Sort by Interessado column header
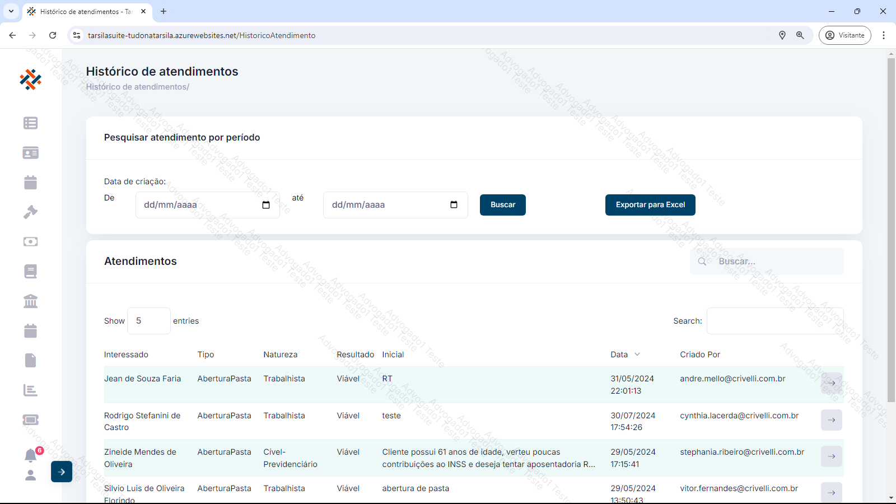The image size is (896, 504). 126,354
